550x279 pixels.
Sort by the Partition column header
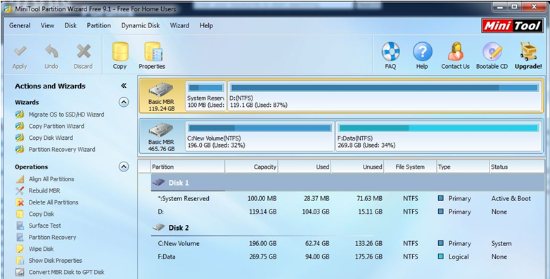188,167
